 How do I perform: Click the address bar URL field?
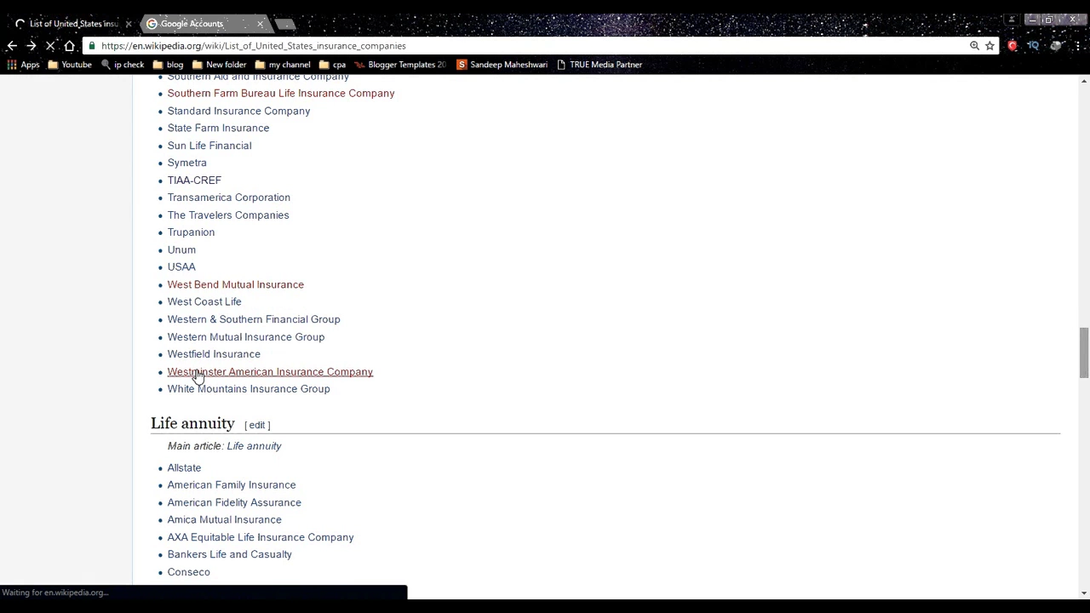pyautogui.click(x=528, y=46)
